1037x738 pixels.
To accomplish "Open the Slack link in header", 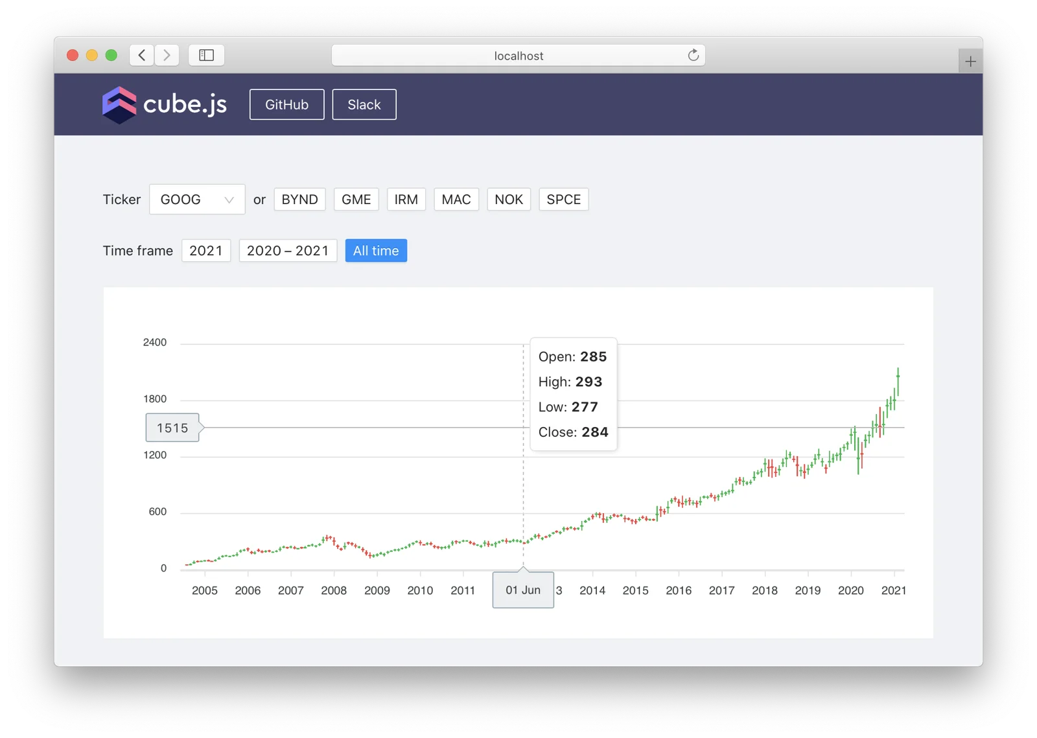I will click(364, 104).
